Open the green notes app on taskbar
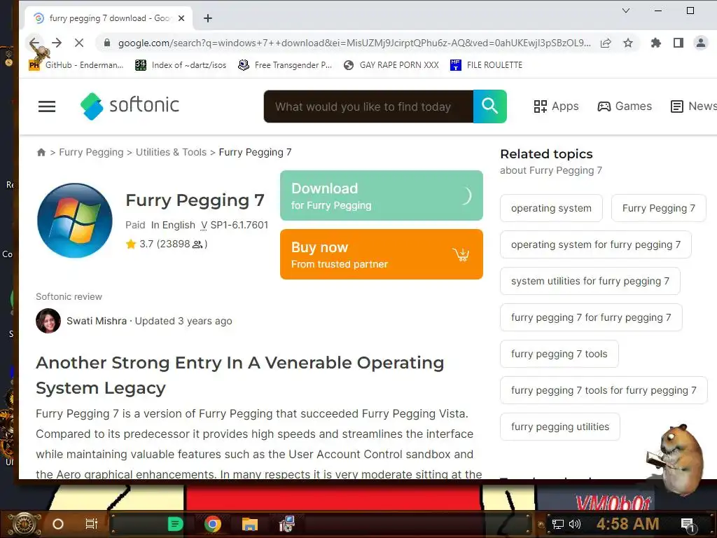Viewport: 717px width, 538px height. 175,524
